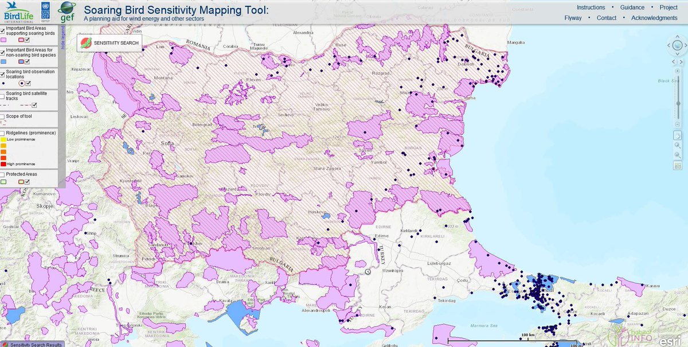The height and width of the screenshot is (347, 688).
Task: Enable Ridgelines (prominence) layer checkbox
Action: (3, 132)
